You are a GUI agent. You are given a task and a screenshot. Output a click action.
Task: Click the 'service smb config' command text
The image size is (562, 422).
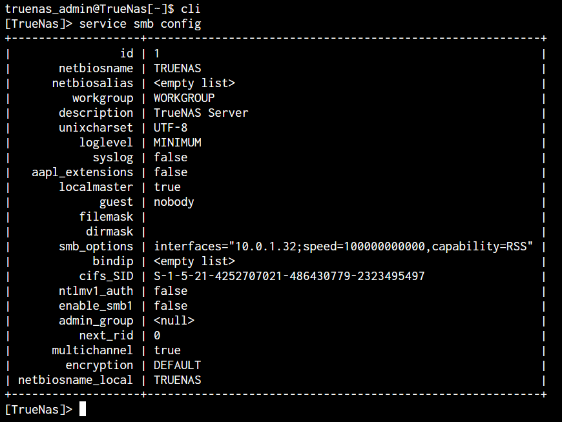point(140,24)
